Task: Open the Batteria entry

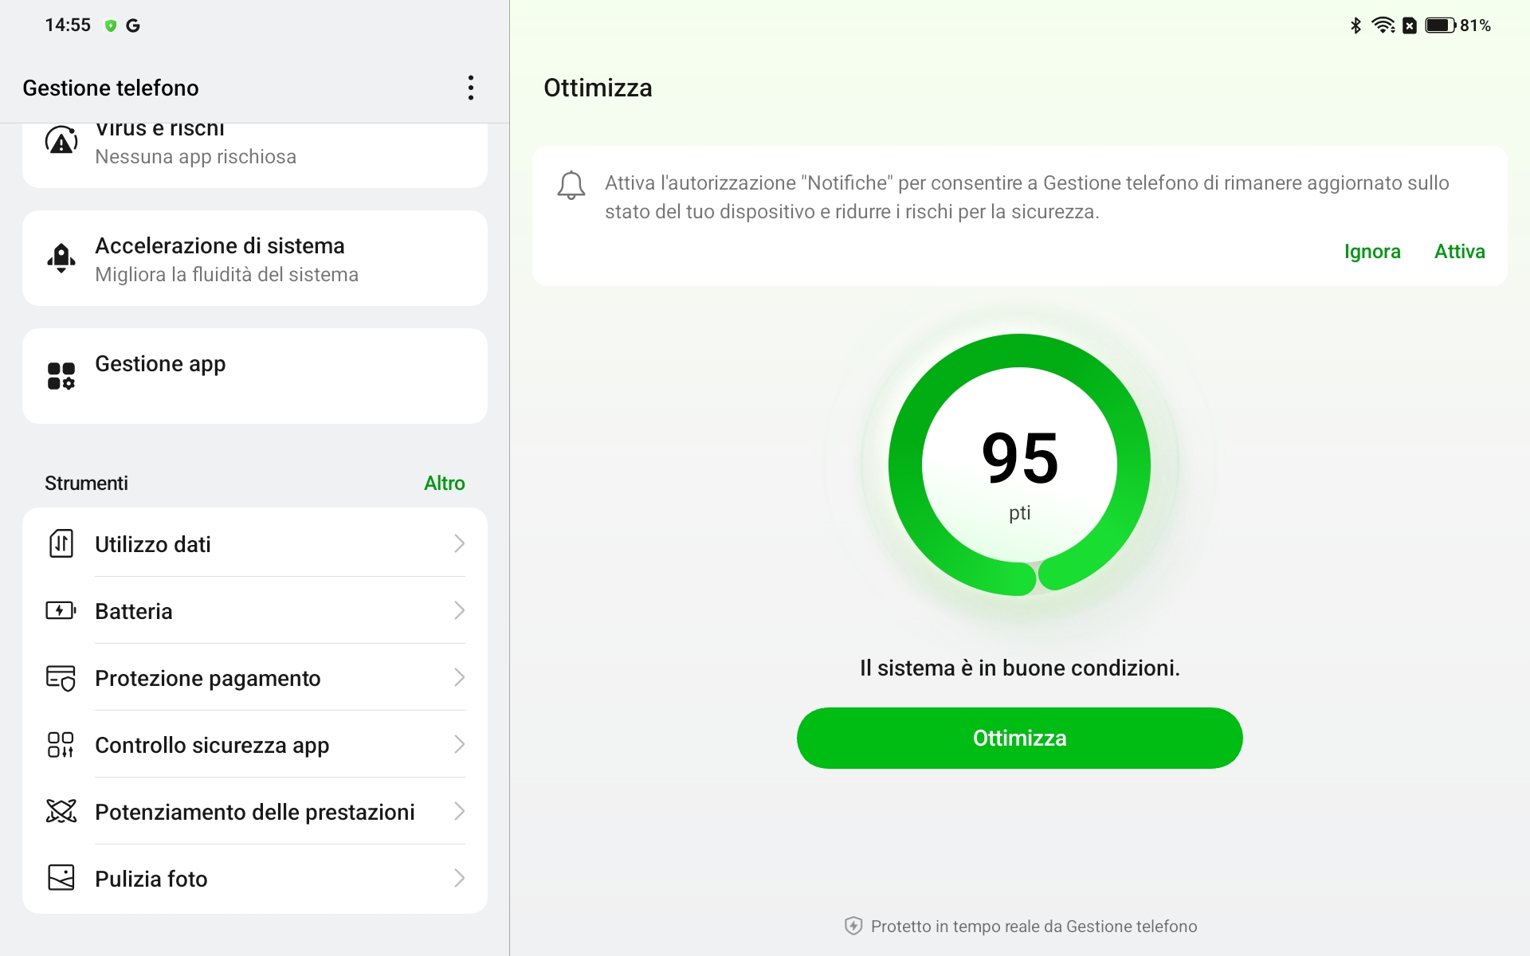Action: click(255, 610)
